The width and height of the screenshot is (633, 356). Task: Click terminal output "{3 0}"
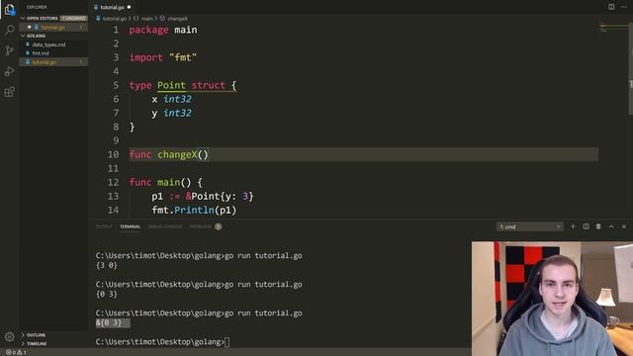(x=107, y=265)
